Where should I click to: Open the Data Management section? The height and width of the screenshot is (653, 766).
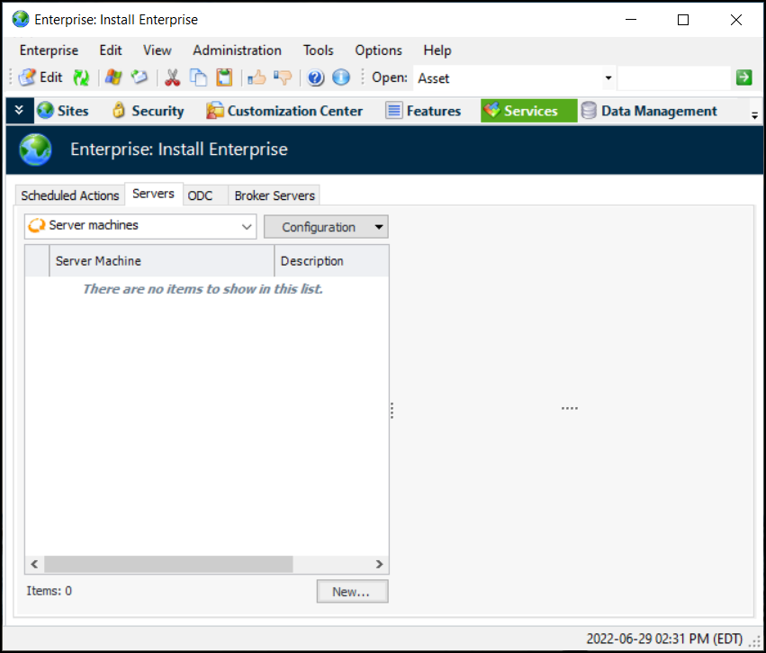click(649, 111)
